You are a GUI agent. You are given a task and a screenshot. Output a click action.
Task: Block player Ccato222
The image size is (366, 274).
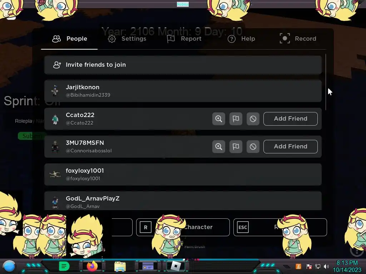pyautogui.click(x=253, y=119)
